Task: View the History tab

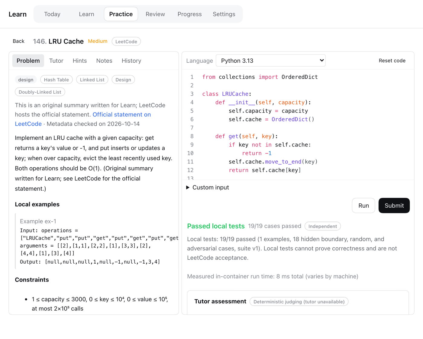Action: pyautogui.click(x=131, y=61)
